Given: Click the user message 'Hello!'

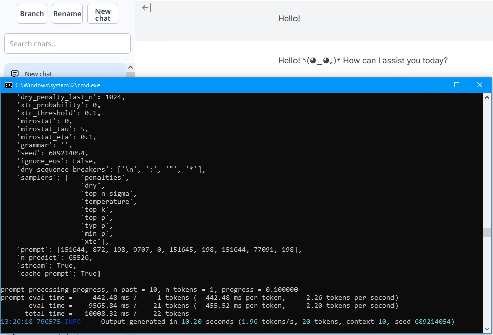Looking at the screenshot, I should [289, 18].
